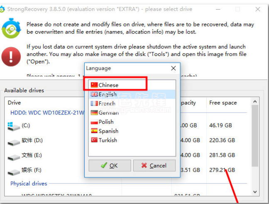
Task: Select Polish in the Language list
Action: (132, 122)
